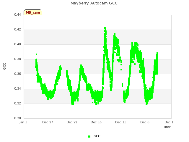Screen dimensions: 189x142
Task: Click the MB_cam tab label
Action: (33, 12)
